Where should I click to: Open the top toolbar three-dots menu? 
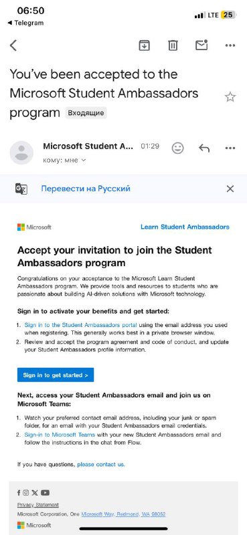230,45
